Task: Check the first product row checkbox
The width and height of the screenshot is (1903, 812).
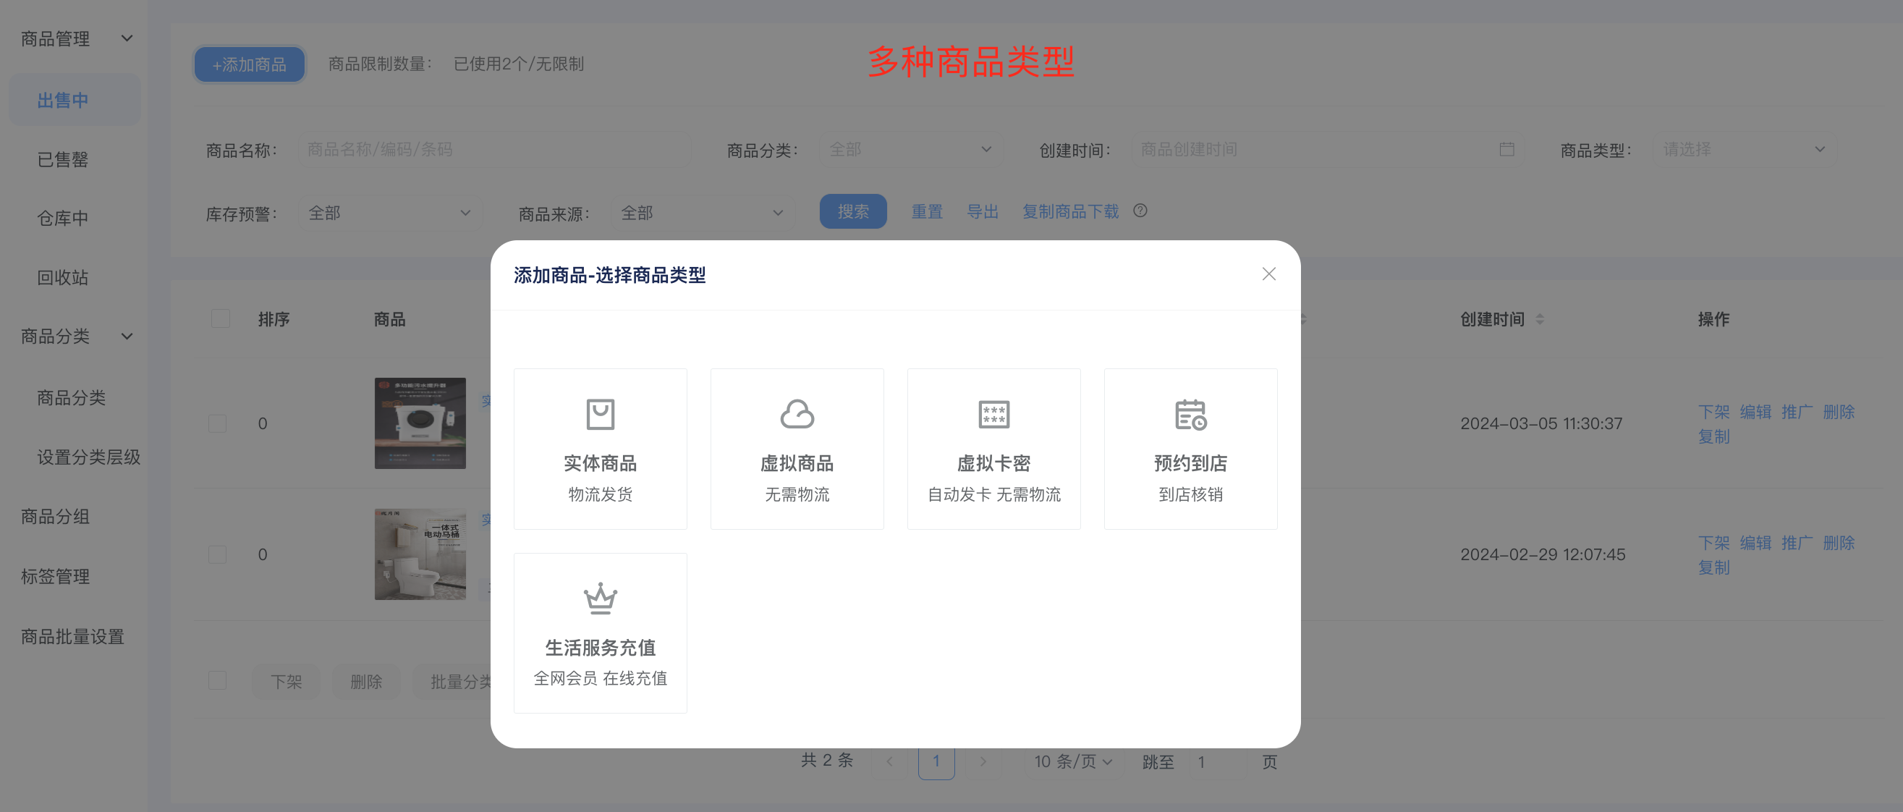Action: coord(217,423)
